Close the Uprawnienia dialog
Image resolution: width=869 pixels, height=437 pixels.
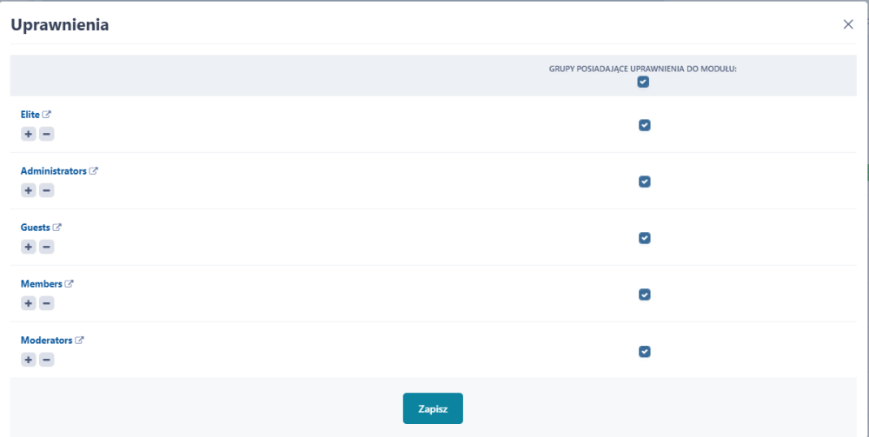coord(848,24)
